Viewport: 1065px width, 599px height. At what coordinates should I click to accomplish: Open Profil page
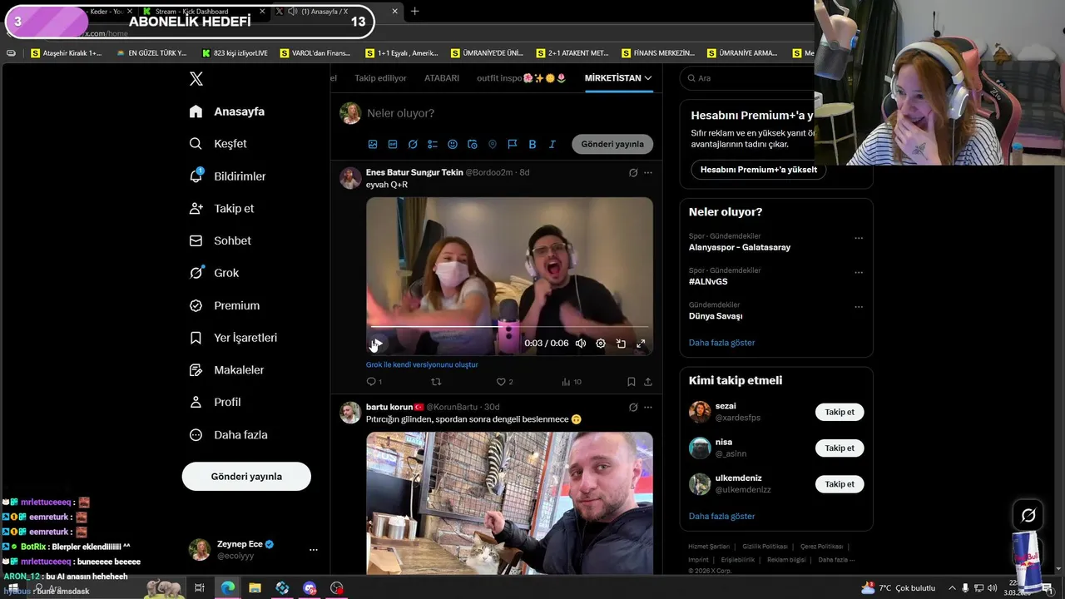(215, 402)
